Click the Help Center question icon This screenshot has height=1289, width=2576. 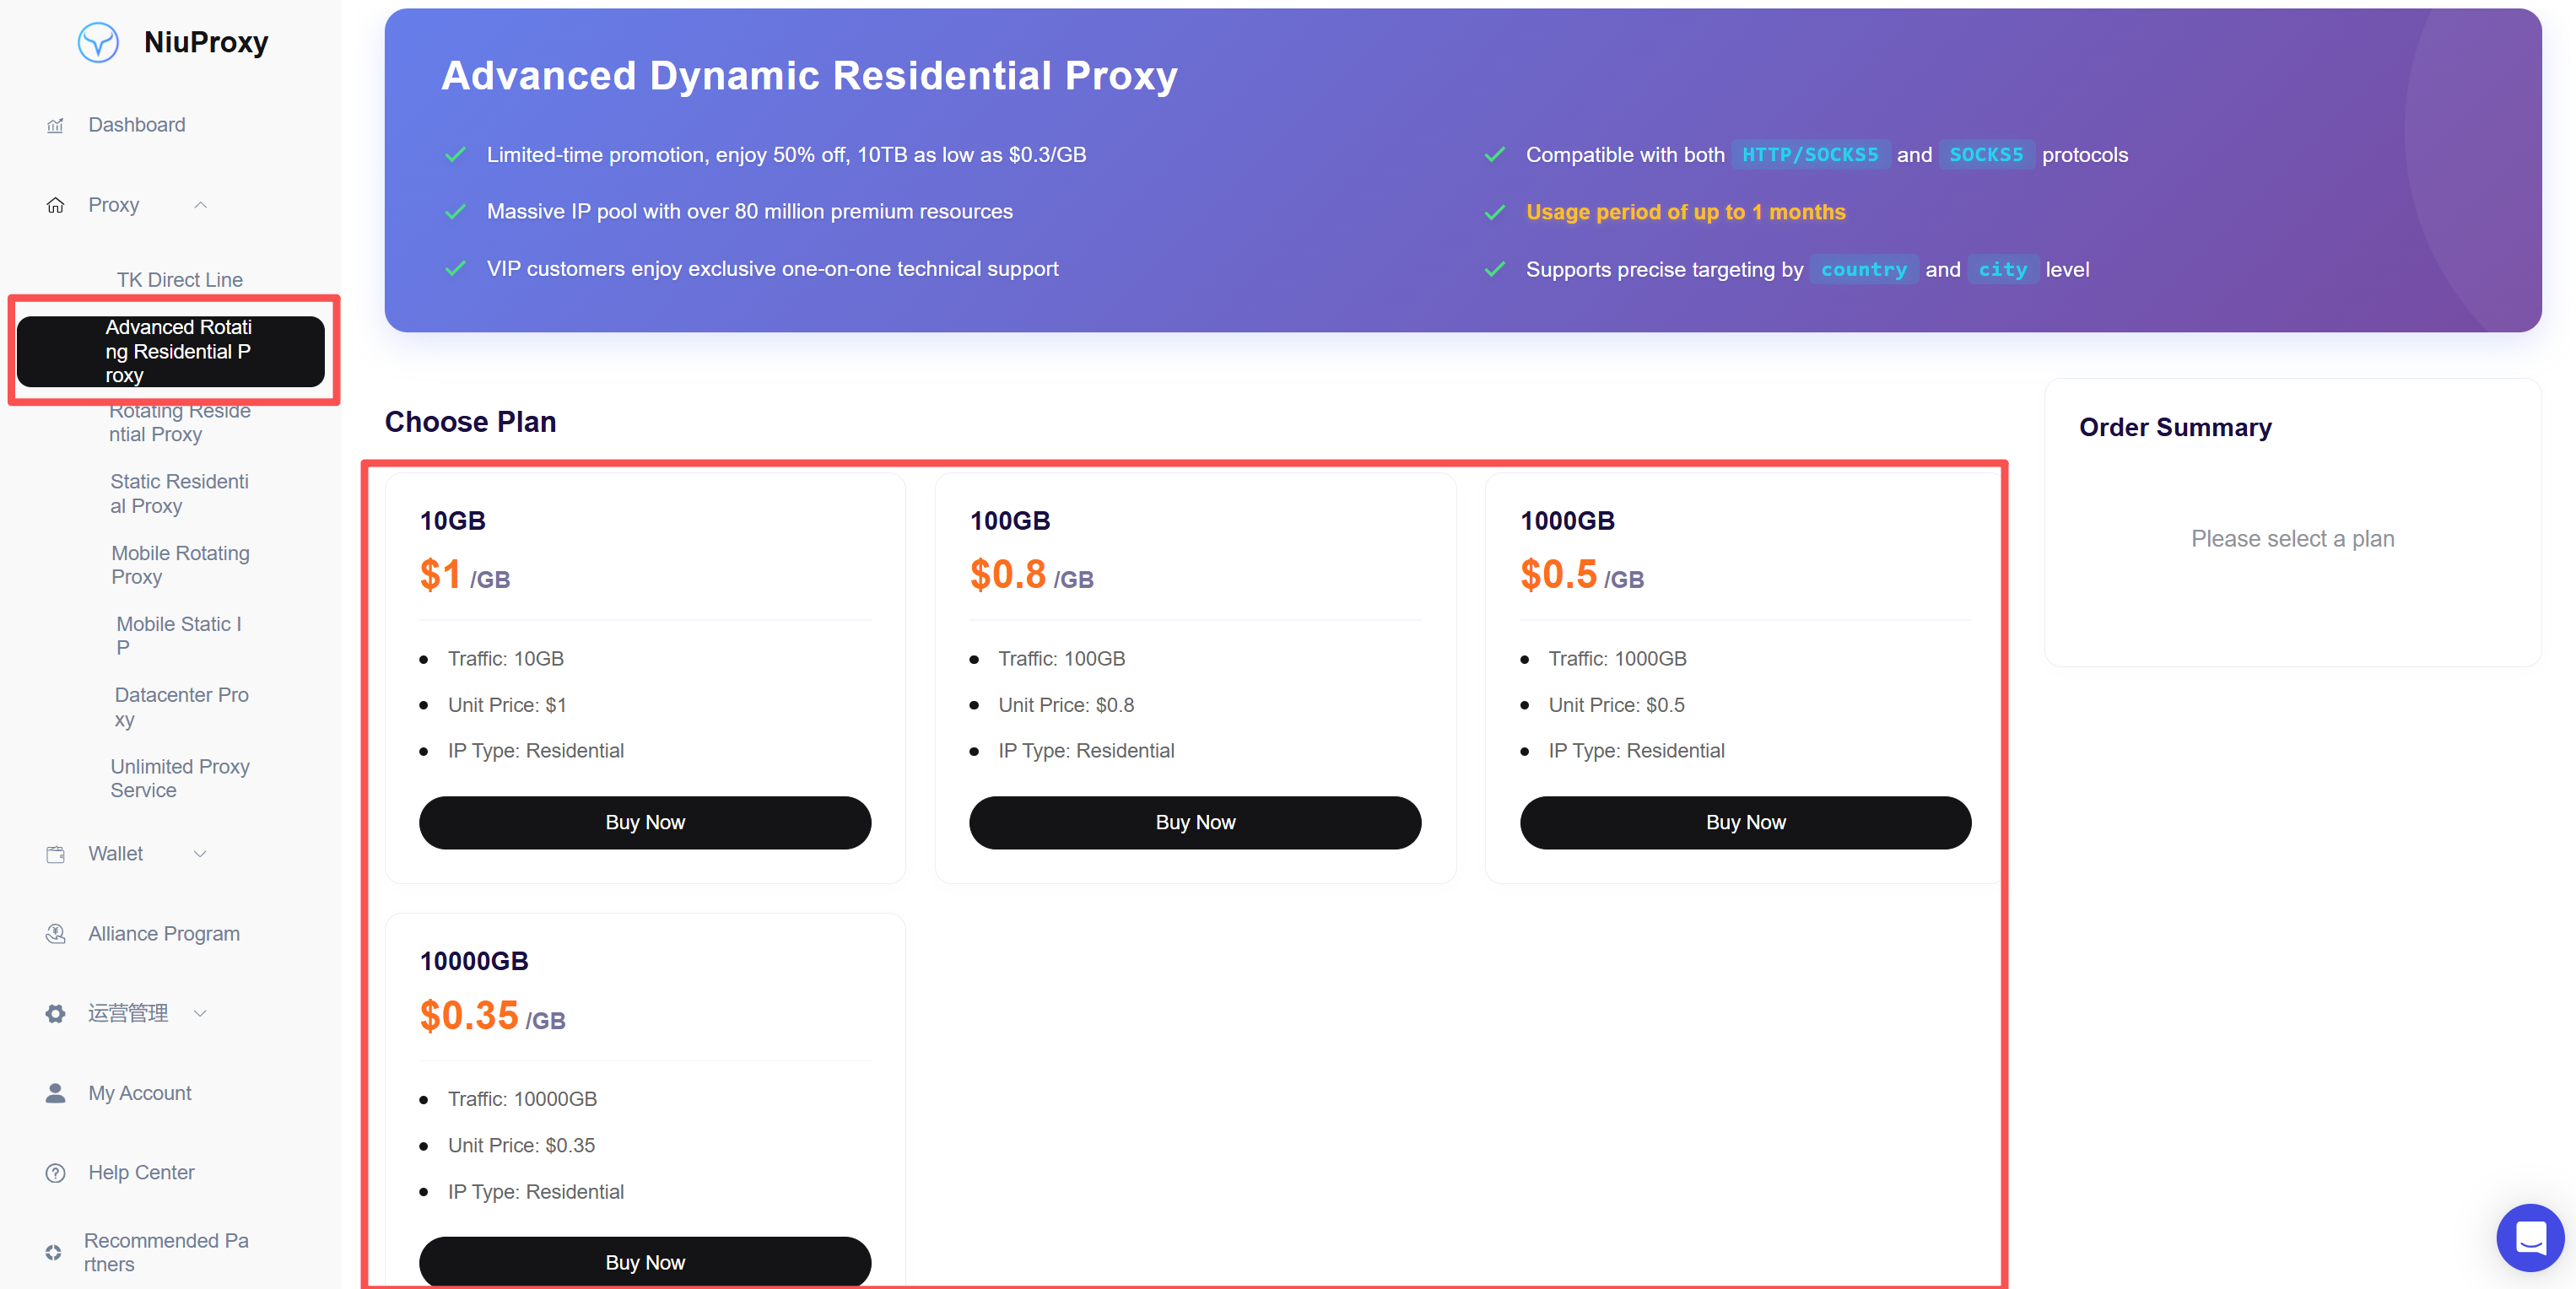coord(55,1173)
